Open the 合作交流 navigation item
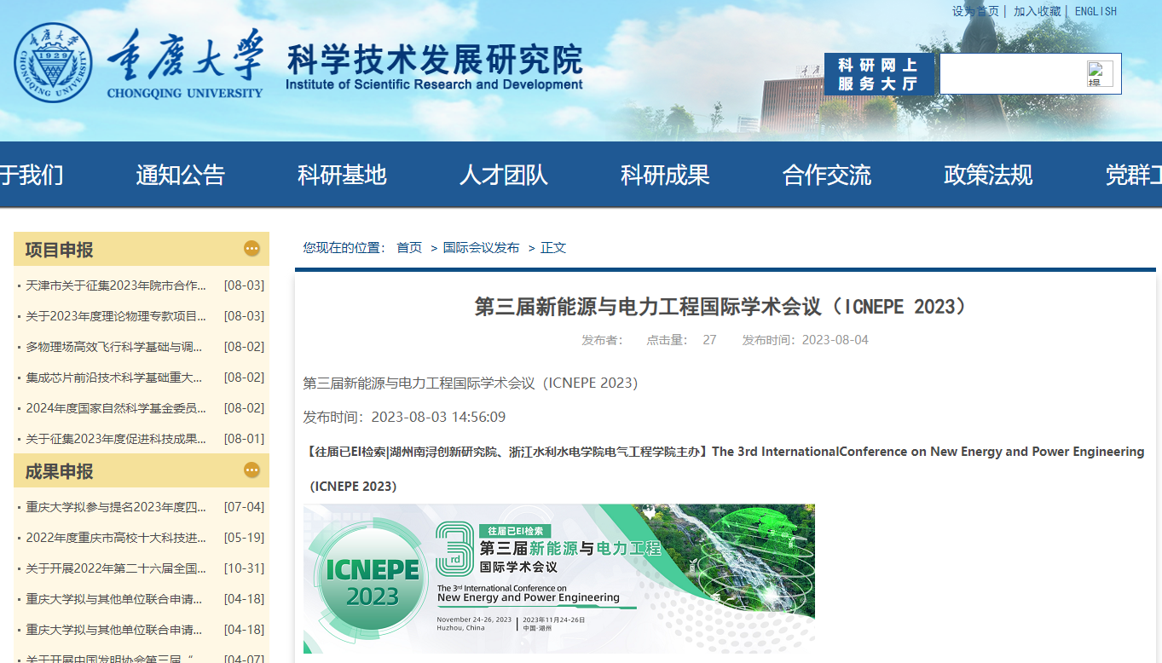The image size is (1162, 663). tap(827, 175)
